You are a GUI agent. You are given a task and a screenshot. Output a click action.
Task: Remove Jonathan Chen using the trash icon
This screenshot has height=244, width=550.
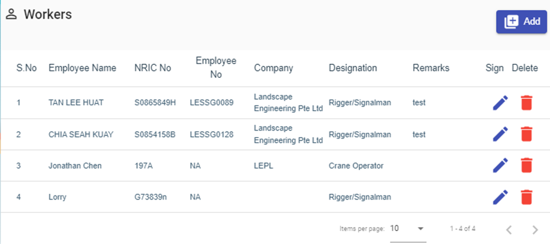click(x=527, y=166)
